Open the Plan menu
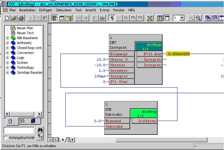The height and width of the screenshot is (150, 224). [x=13, y=10]
